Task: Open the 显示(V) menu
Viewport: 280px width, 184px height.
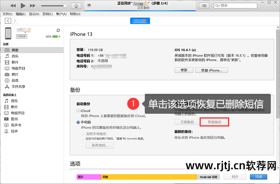Action: (34, 14)
